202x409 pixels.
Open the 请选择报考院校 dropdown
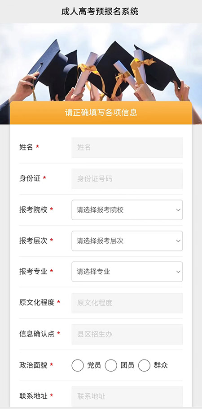(x=127, y=210)
